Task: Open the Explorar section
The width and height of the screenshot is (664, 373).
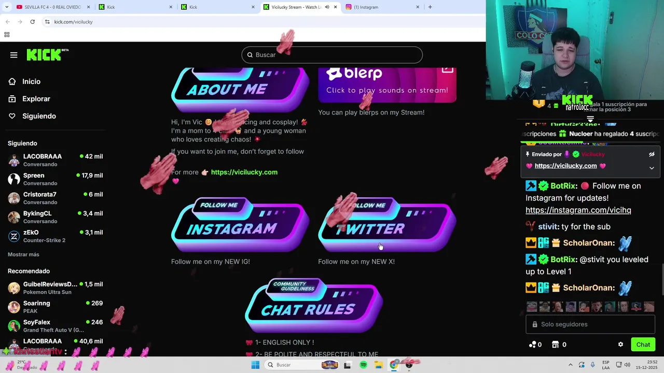Action: (x=36, y=98)
